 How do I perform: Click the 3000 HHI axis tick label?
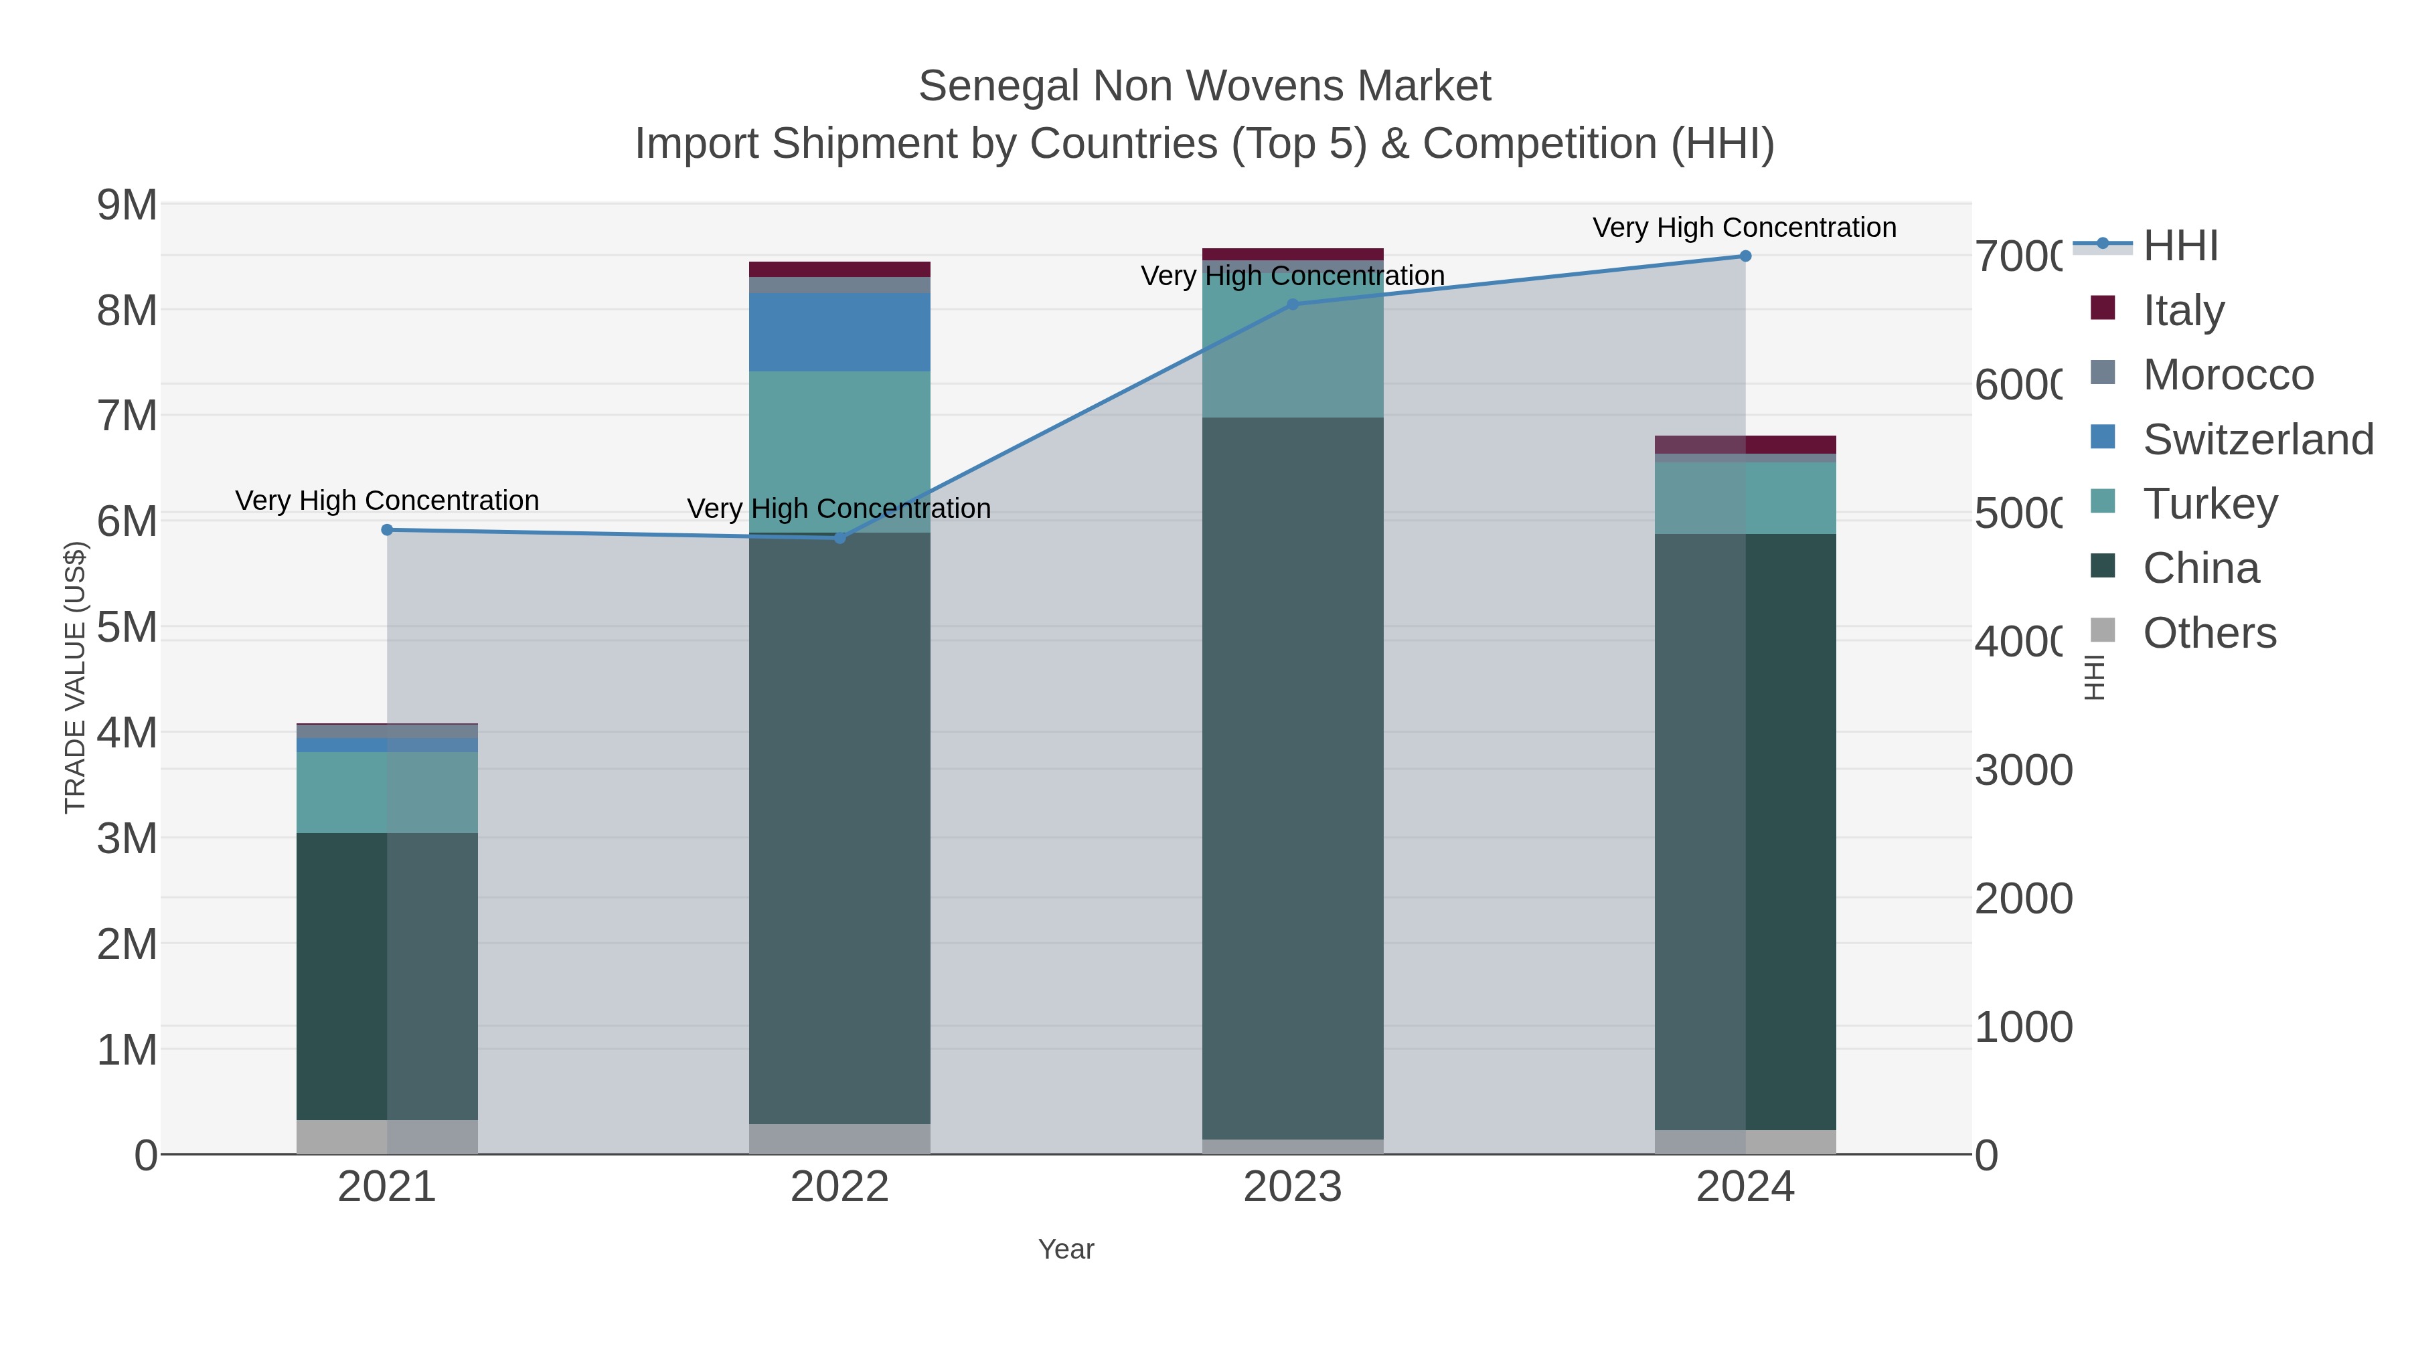[2024, 771]
